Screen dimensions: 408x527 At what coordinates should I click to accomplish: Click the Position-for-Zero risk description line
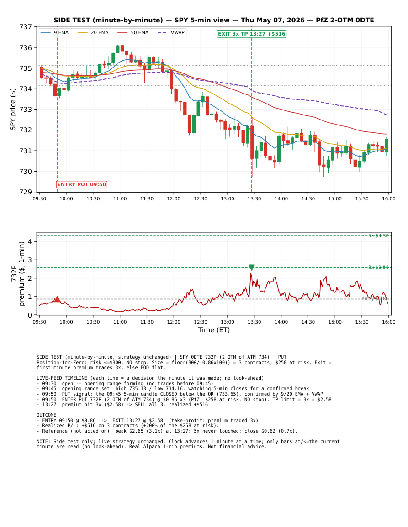point(184,363)
